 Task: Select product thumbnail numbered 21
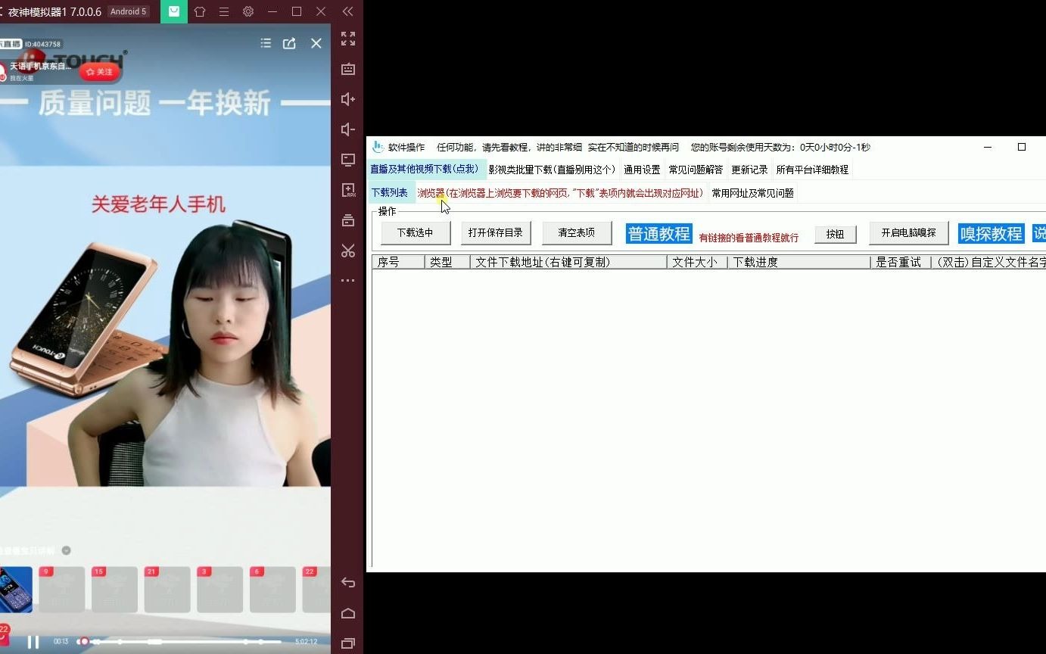point(167,590)
